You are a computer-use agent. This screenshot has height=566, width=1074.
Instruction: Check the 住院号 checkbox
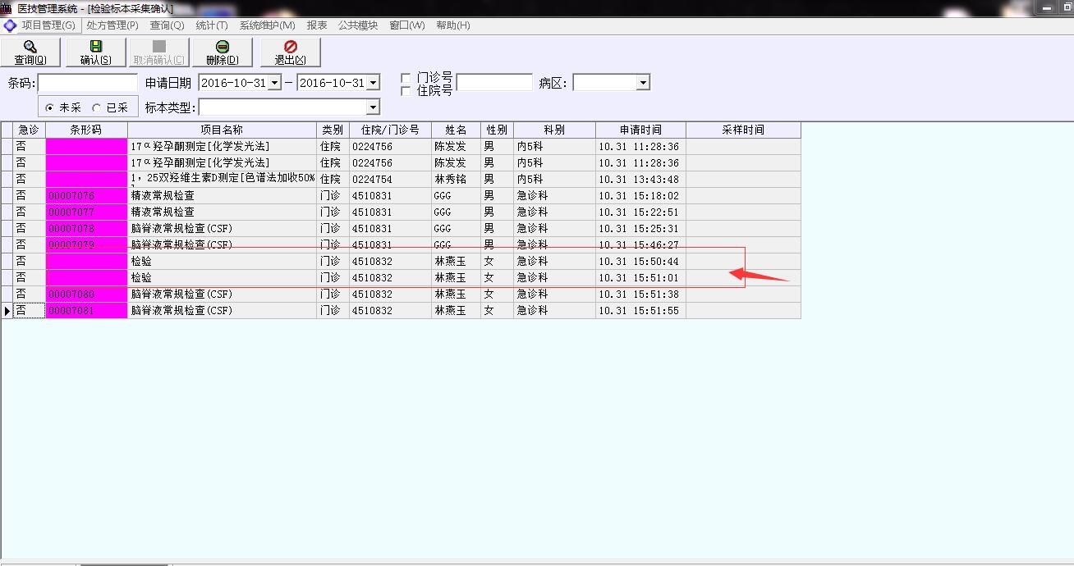click(x=406, y=90)
